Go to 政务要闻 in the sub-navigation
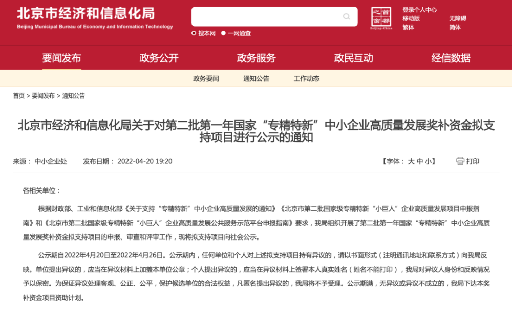 pos(206,79)
